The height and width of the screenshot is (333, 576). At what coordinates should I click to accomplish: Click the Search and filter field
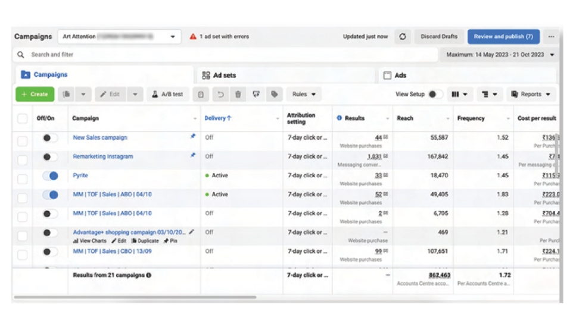pos(226,55)
